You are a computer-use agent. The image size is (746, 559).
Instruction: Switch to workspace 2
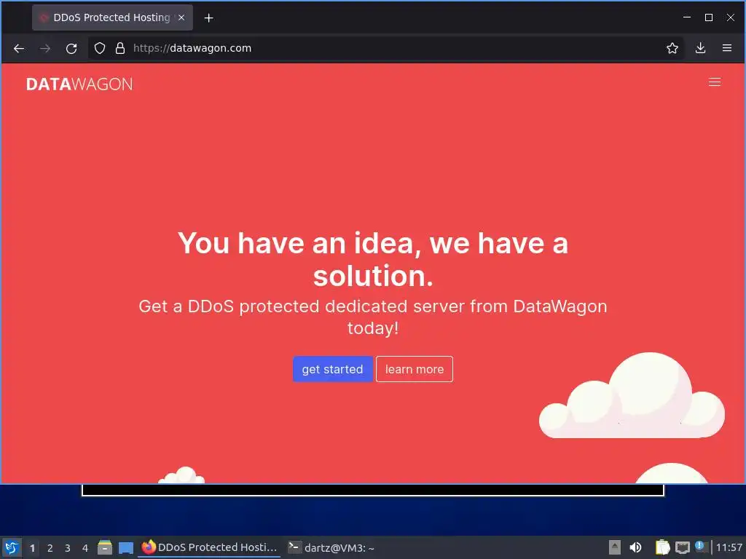50,547
